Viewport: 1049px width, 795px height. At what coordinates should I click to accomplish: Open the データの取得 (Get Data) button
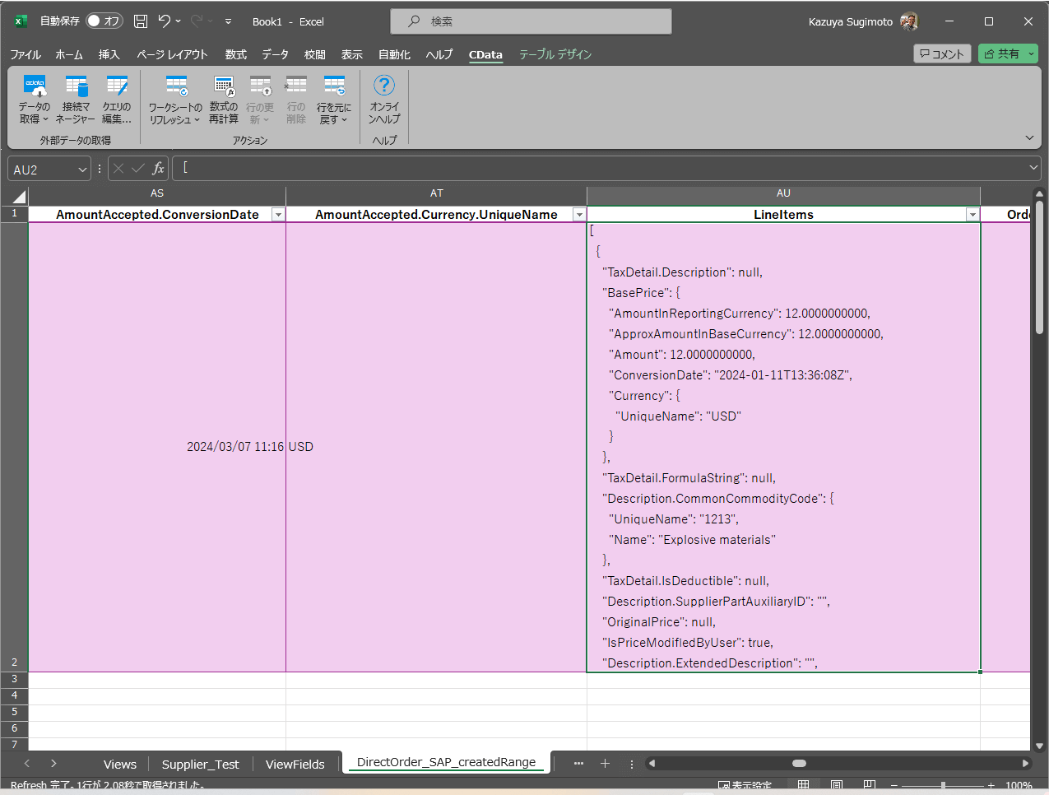[35, 100]
